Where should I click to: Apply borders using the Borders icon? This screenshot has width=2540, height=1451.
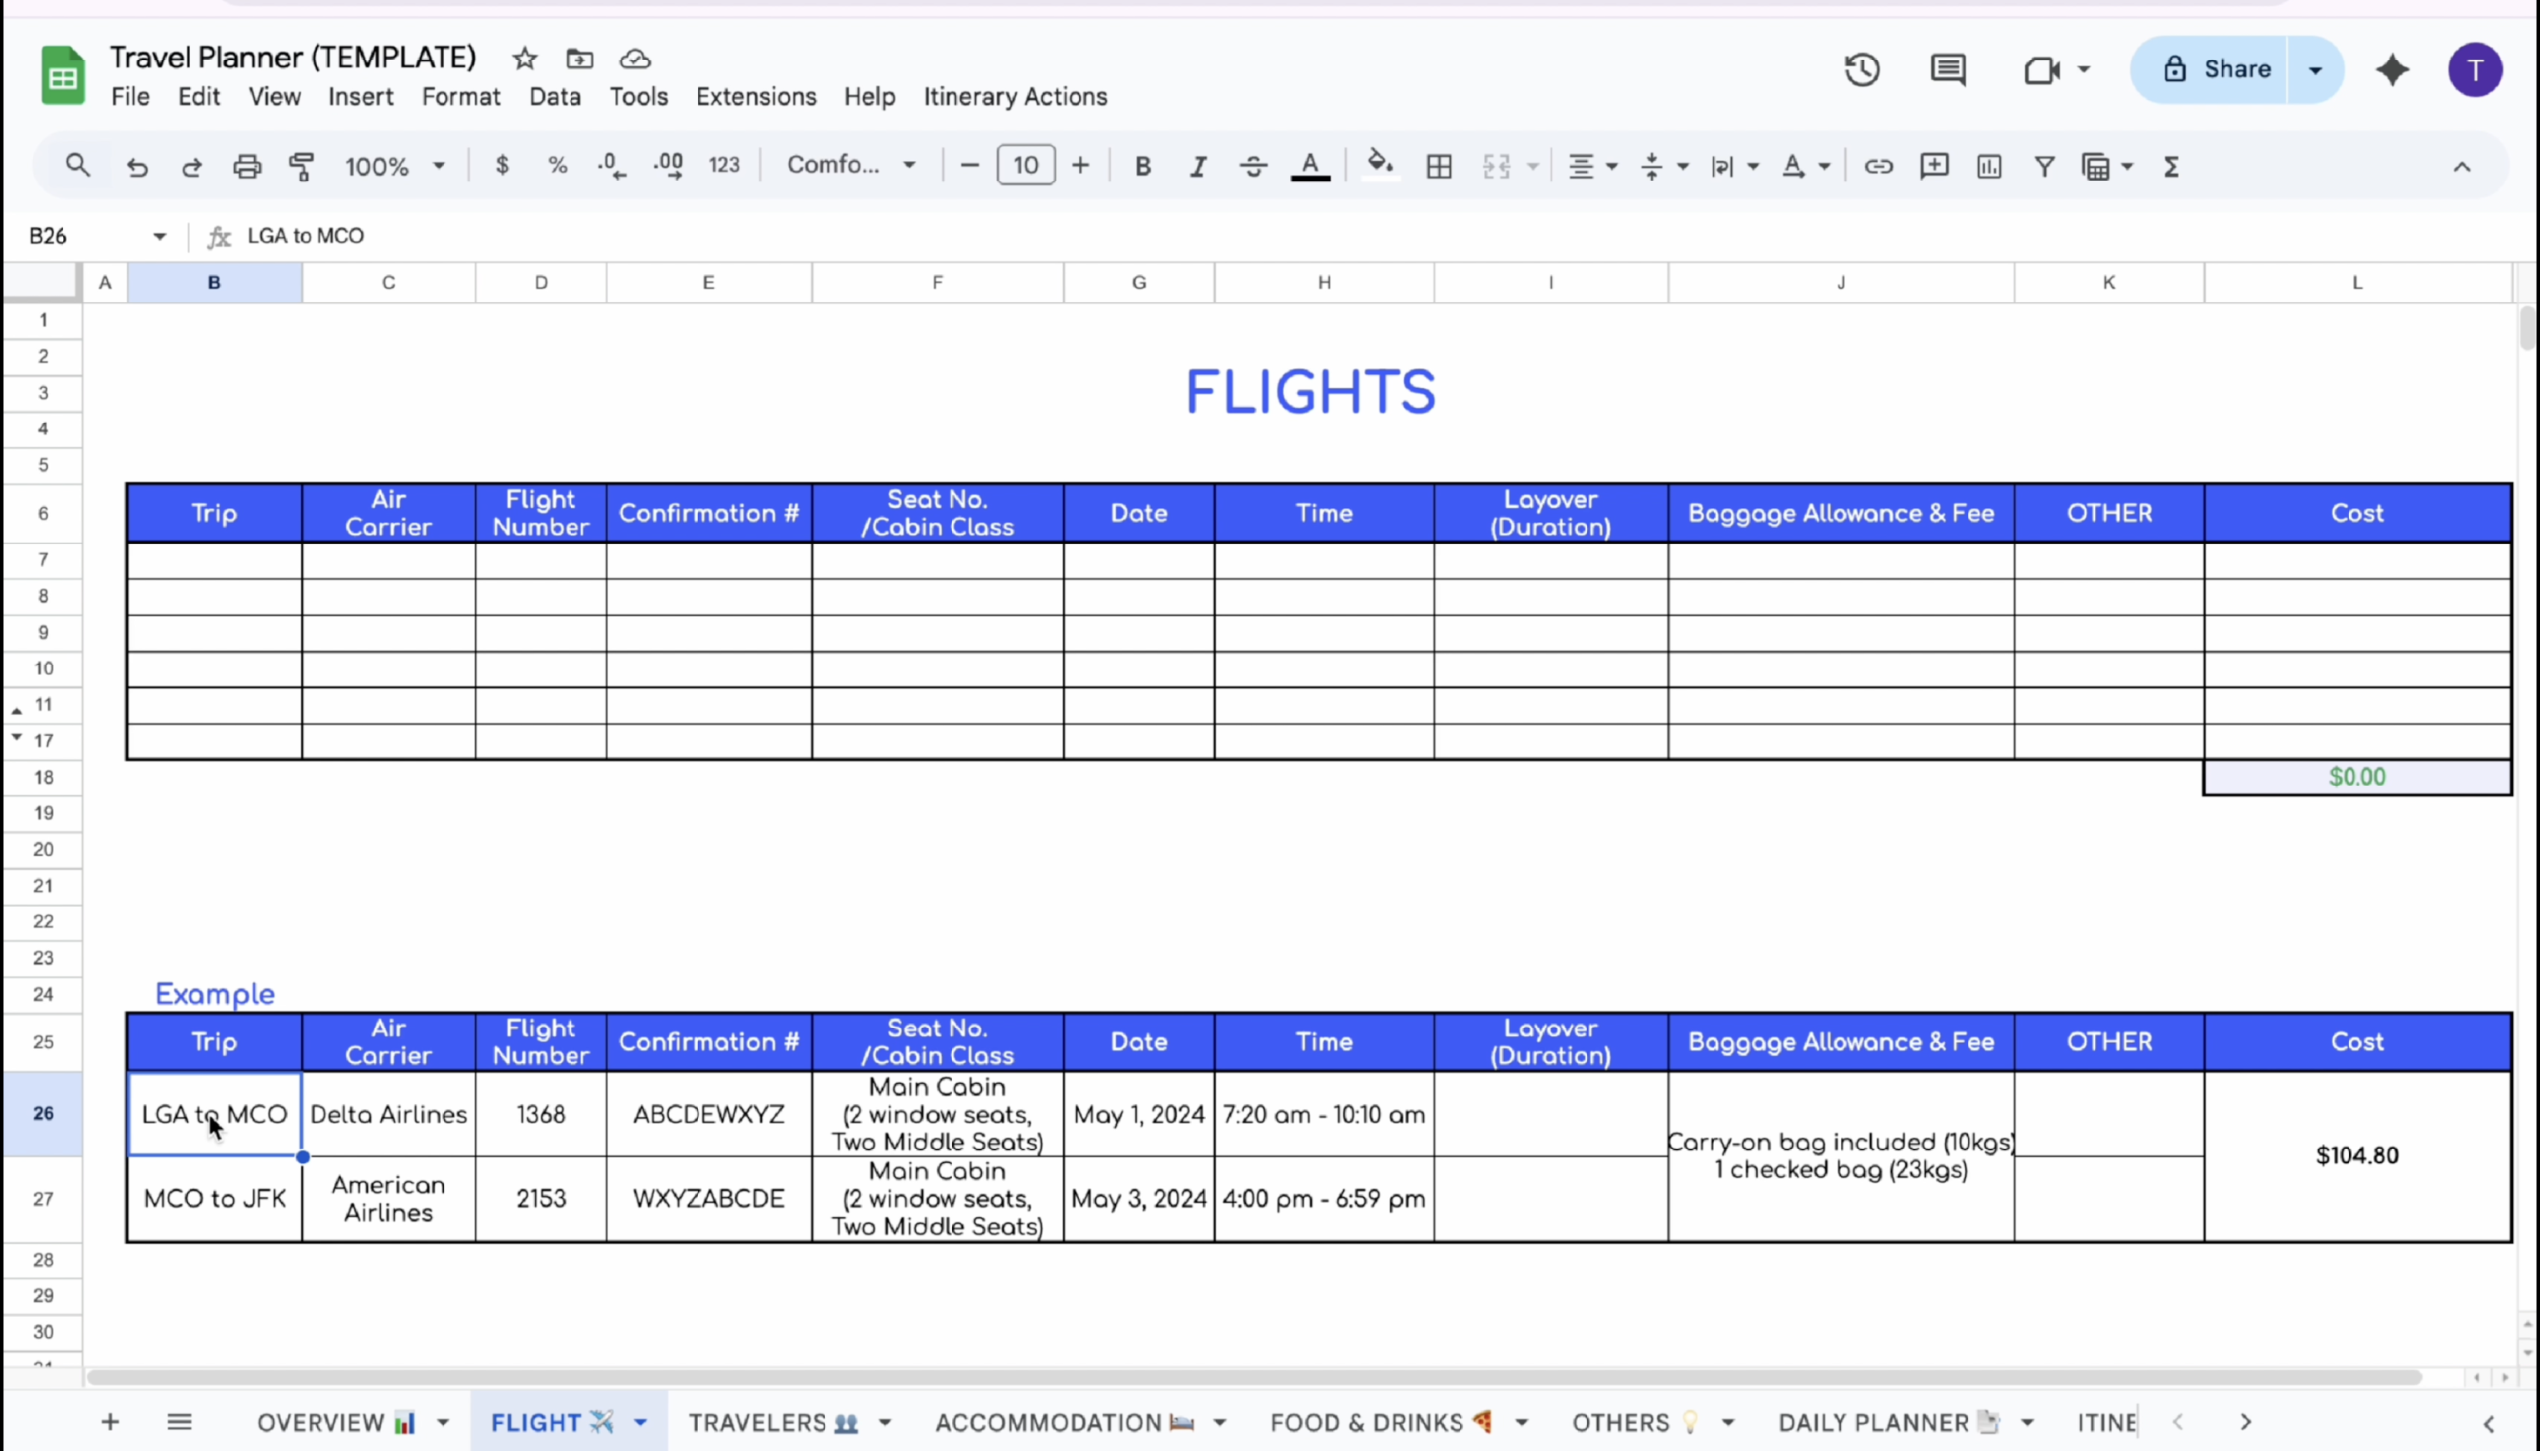coord(1439,166)
